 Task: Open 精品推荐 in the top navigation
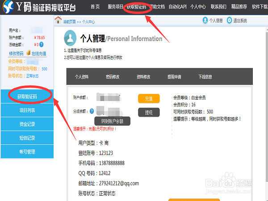pos(239,7)
